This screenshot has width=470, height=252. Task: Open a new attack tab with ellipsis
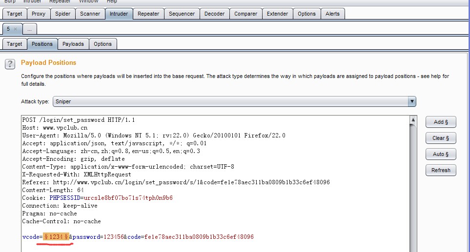point(29,29)
